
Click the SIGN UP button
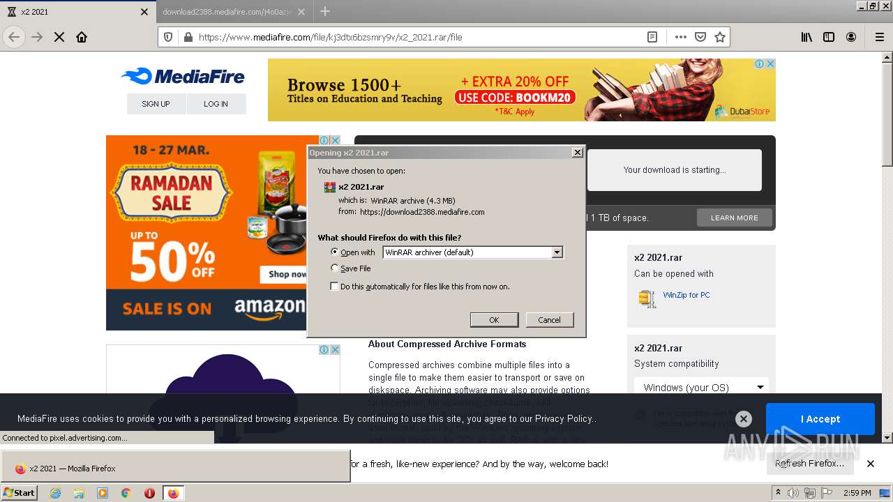click(156, 104)
